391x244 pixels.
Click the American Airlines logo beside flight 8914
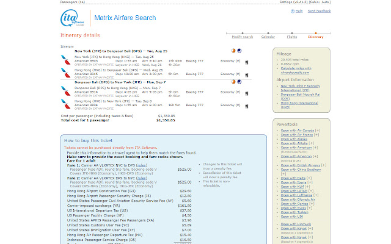point(66,91)
